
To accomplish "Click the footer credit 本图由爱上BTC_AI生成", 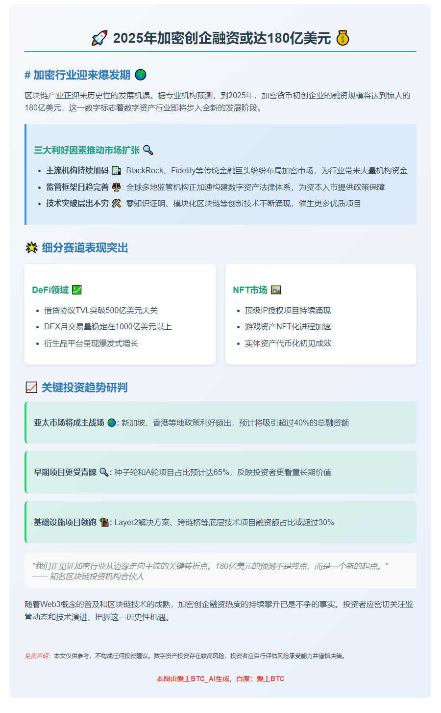I will click(x=193, y=679).
